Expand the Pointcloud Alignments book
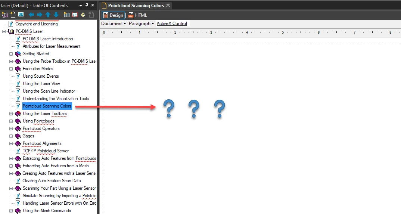Screen dimensions: 401x214 (11, 144)
